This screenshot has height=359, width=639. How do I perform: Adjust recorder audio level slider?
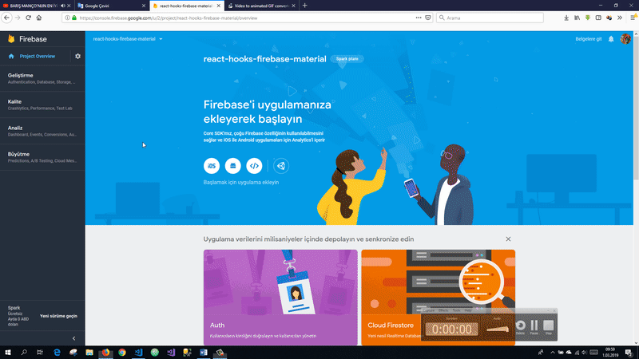point(497,329)
